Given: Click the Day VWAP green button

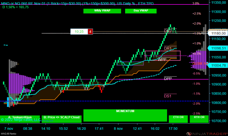Looking at the screenshot, I should [x=141, y=11].
